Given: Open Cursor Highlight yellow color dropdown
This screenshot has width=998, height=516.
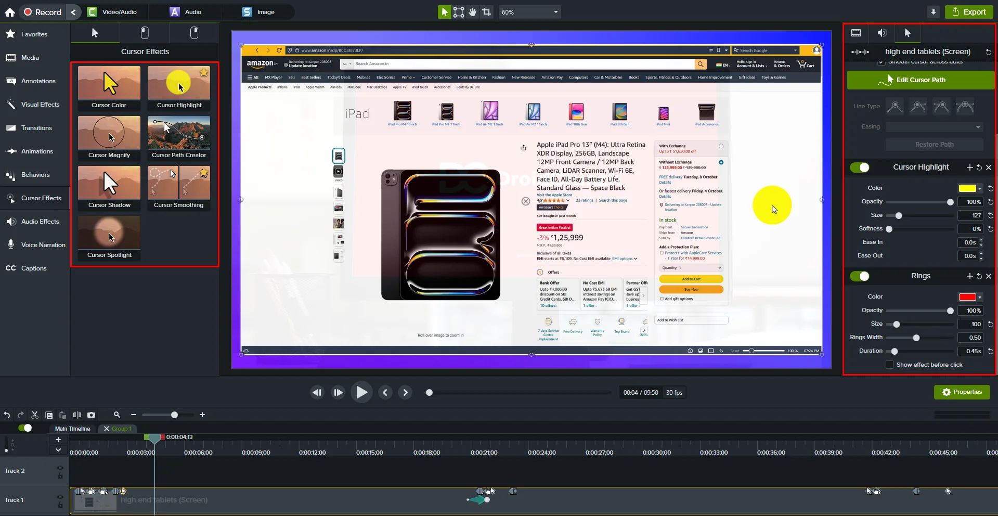Looking at the screenshot, I should (970, 188).
